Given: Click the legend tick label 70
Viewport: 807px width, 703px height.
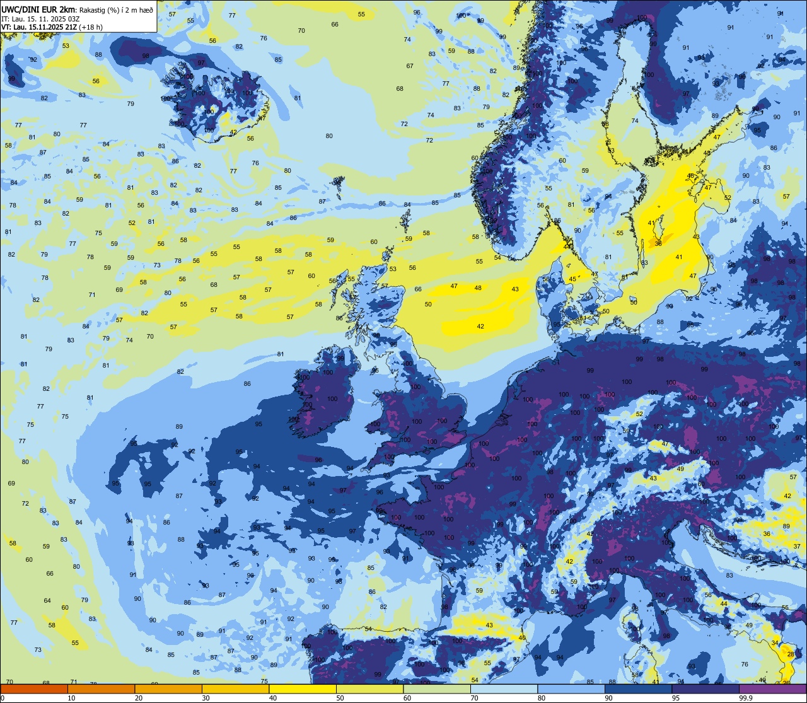Looking at the screenshot, I should click(475, 698).
